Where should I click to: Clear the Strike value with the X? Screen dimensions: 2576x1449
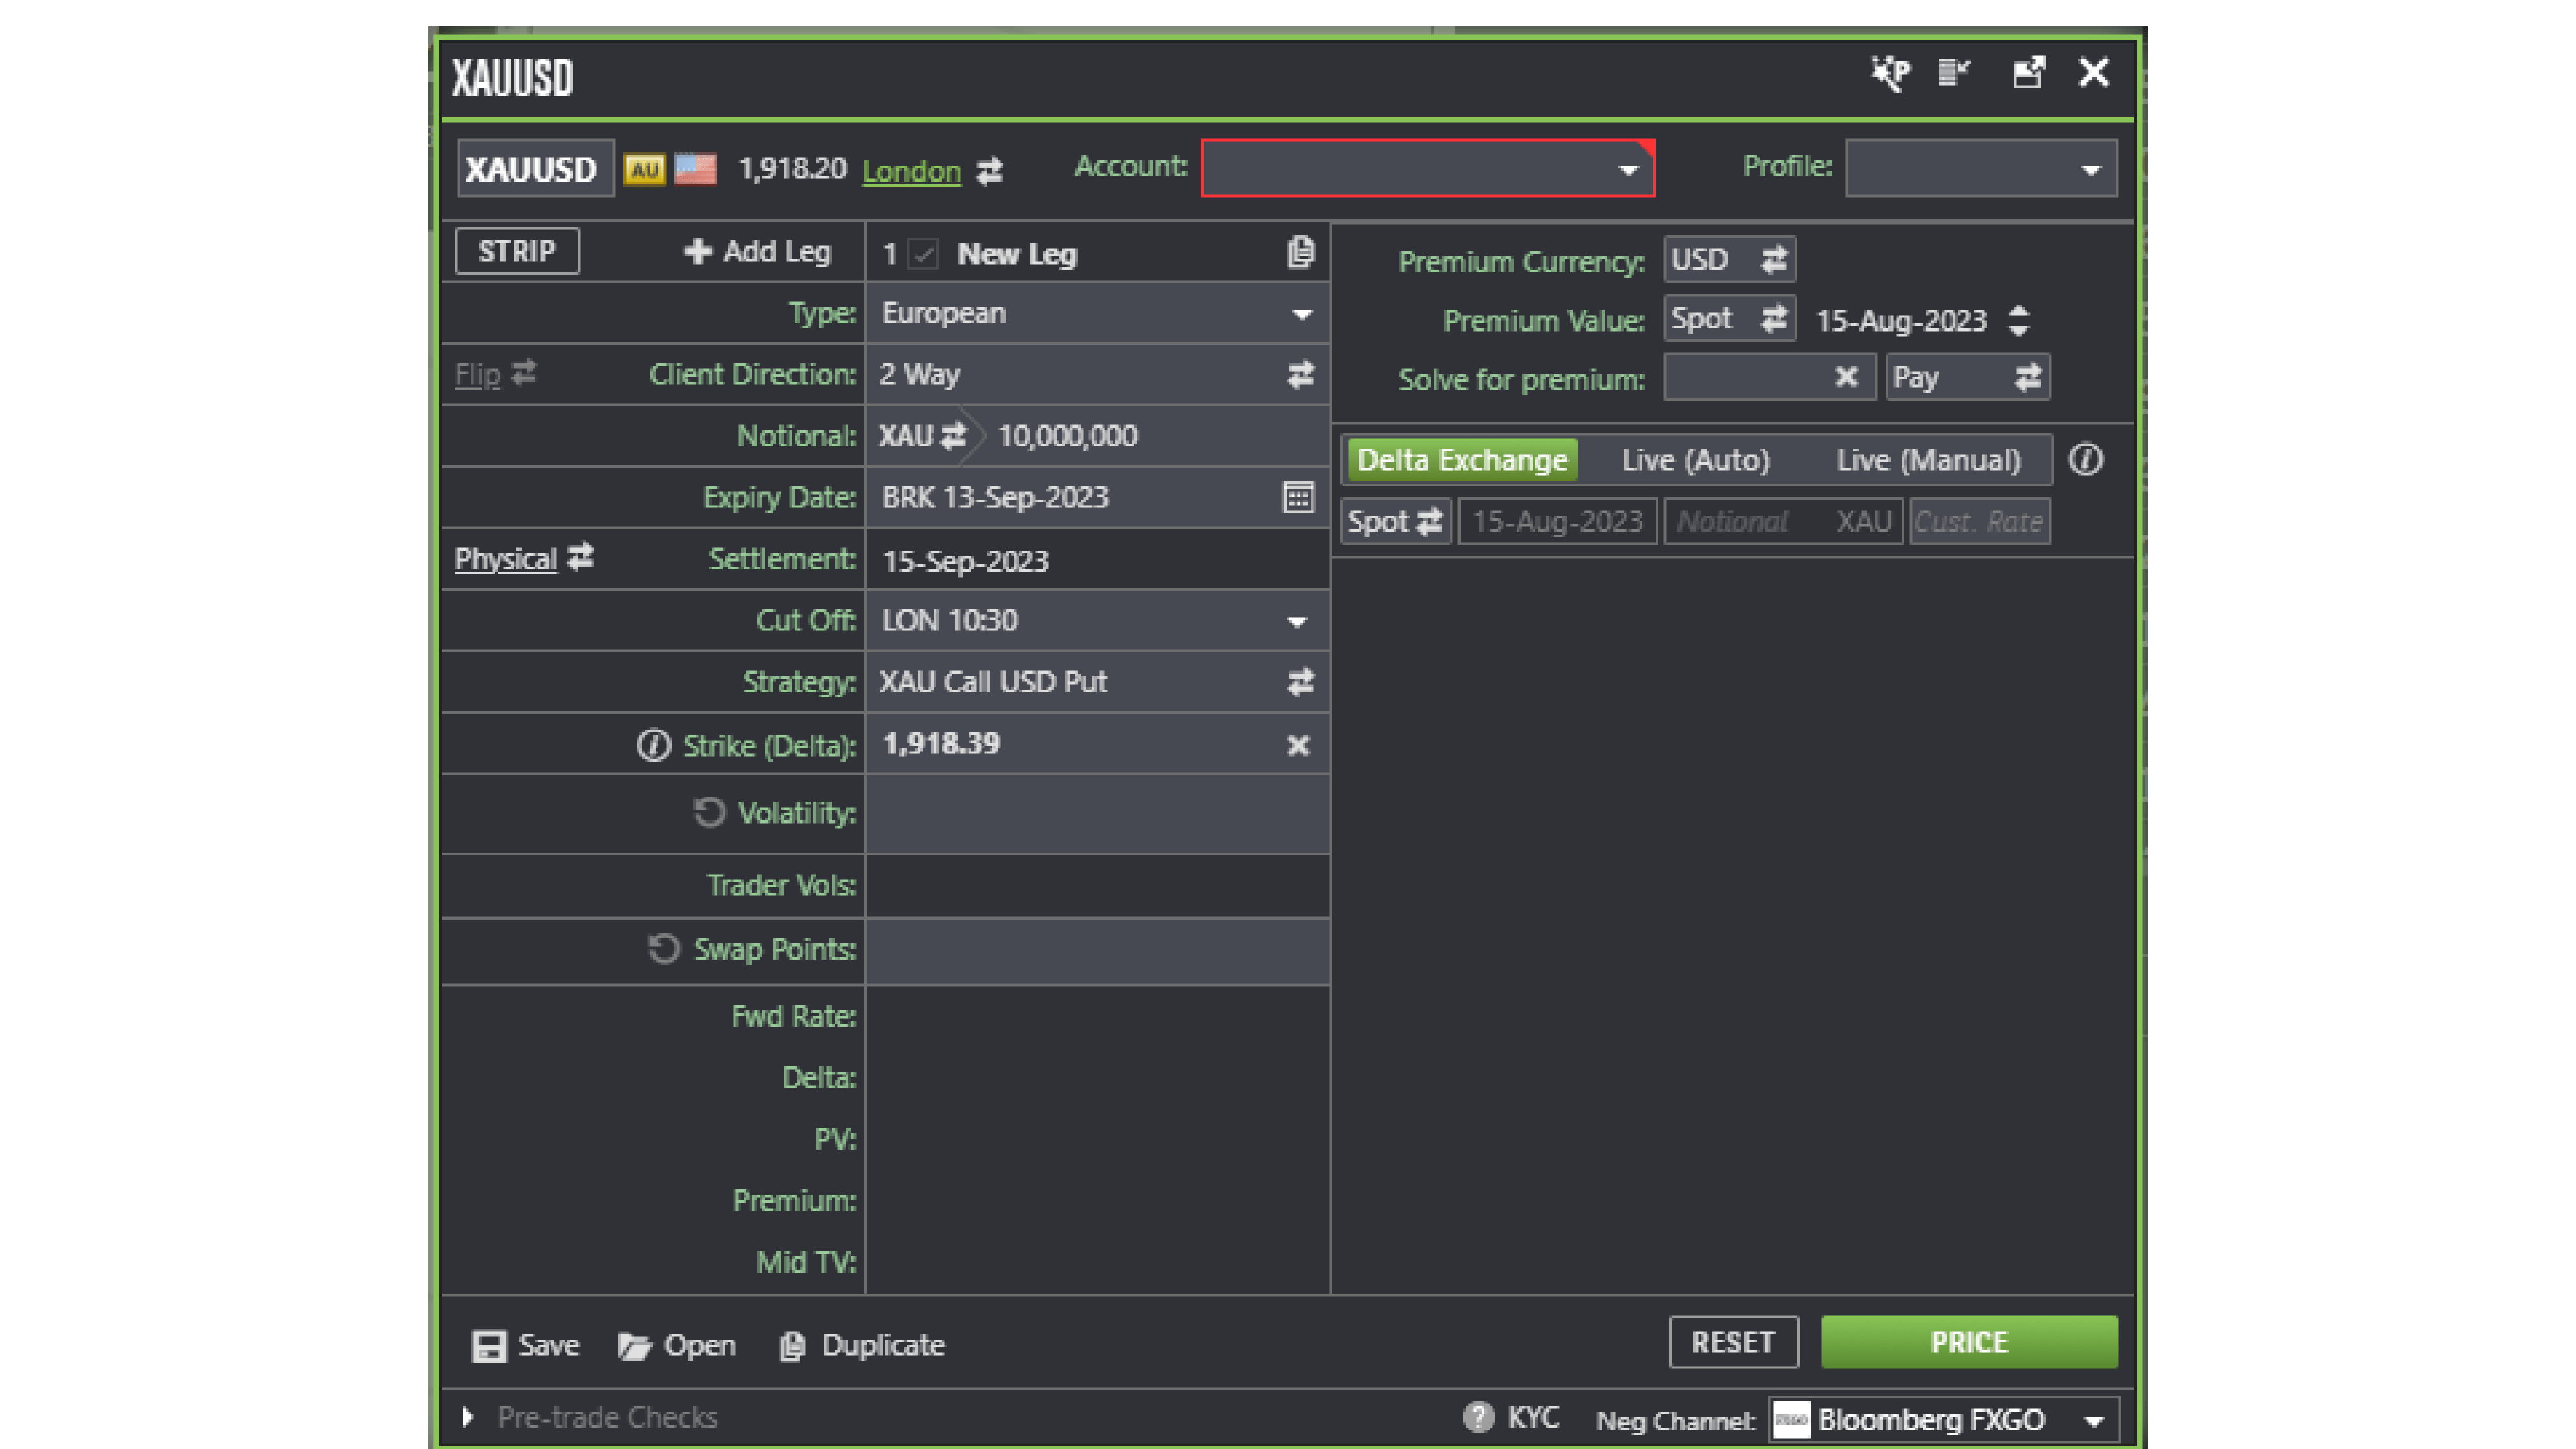coord(1298,745)
